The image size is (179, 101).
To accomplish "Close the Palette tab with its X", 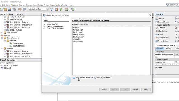I will [163, 14].
